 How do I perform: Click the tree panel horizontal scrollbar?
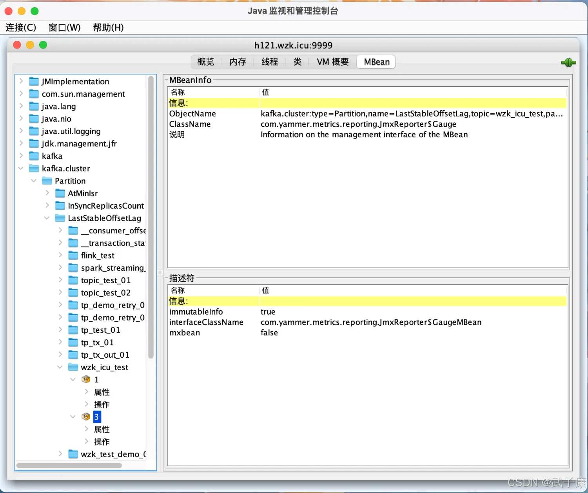pyautogui.click(x=69, y=466)
